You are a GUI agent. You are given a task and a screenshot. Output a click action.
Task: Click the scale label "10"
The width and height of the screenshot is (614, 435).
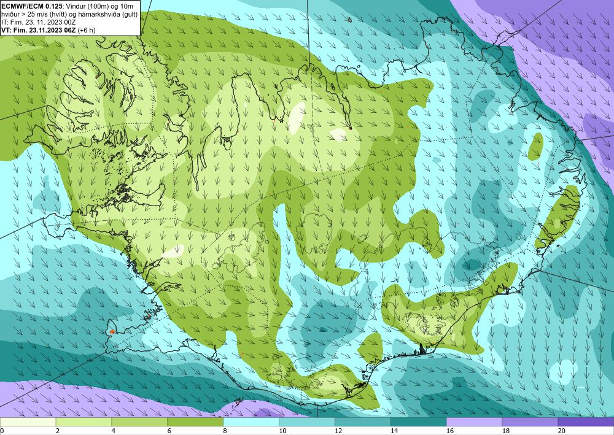click(282, 431)
